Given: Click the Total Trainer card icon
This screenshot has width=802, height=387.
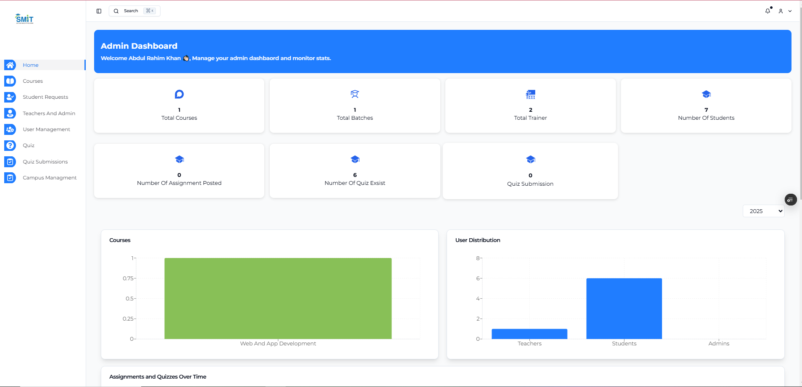Looking at the screenshot, I should click(531, 94).
